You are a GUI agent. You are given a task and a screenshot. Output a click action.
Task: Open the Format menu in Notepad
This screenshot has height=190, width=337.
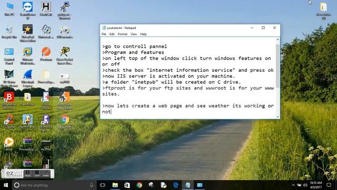(123, 34)
